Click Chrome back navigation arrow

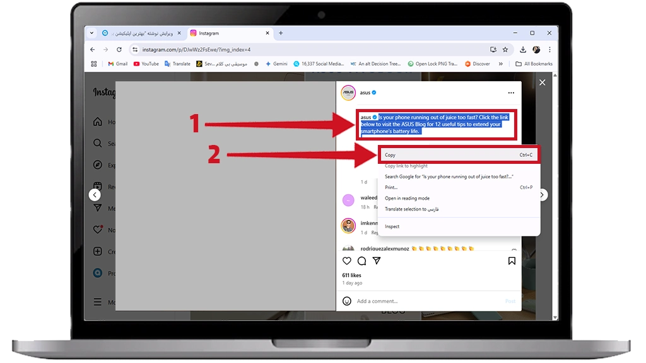(92, 50)
